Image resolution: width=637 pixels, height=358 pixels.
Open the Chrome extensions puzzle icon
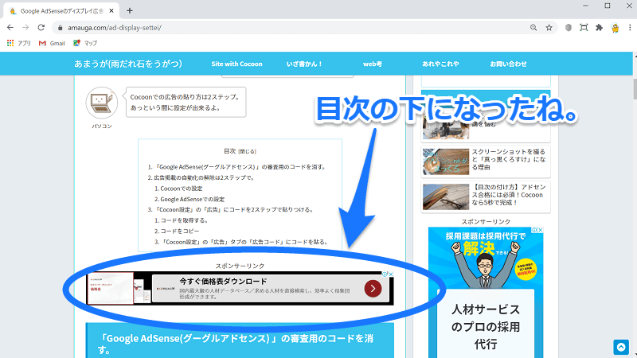(599, 27)
